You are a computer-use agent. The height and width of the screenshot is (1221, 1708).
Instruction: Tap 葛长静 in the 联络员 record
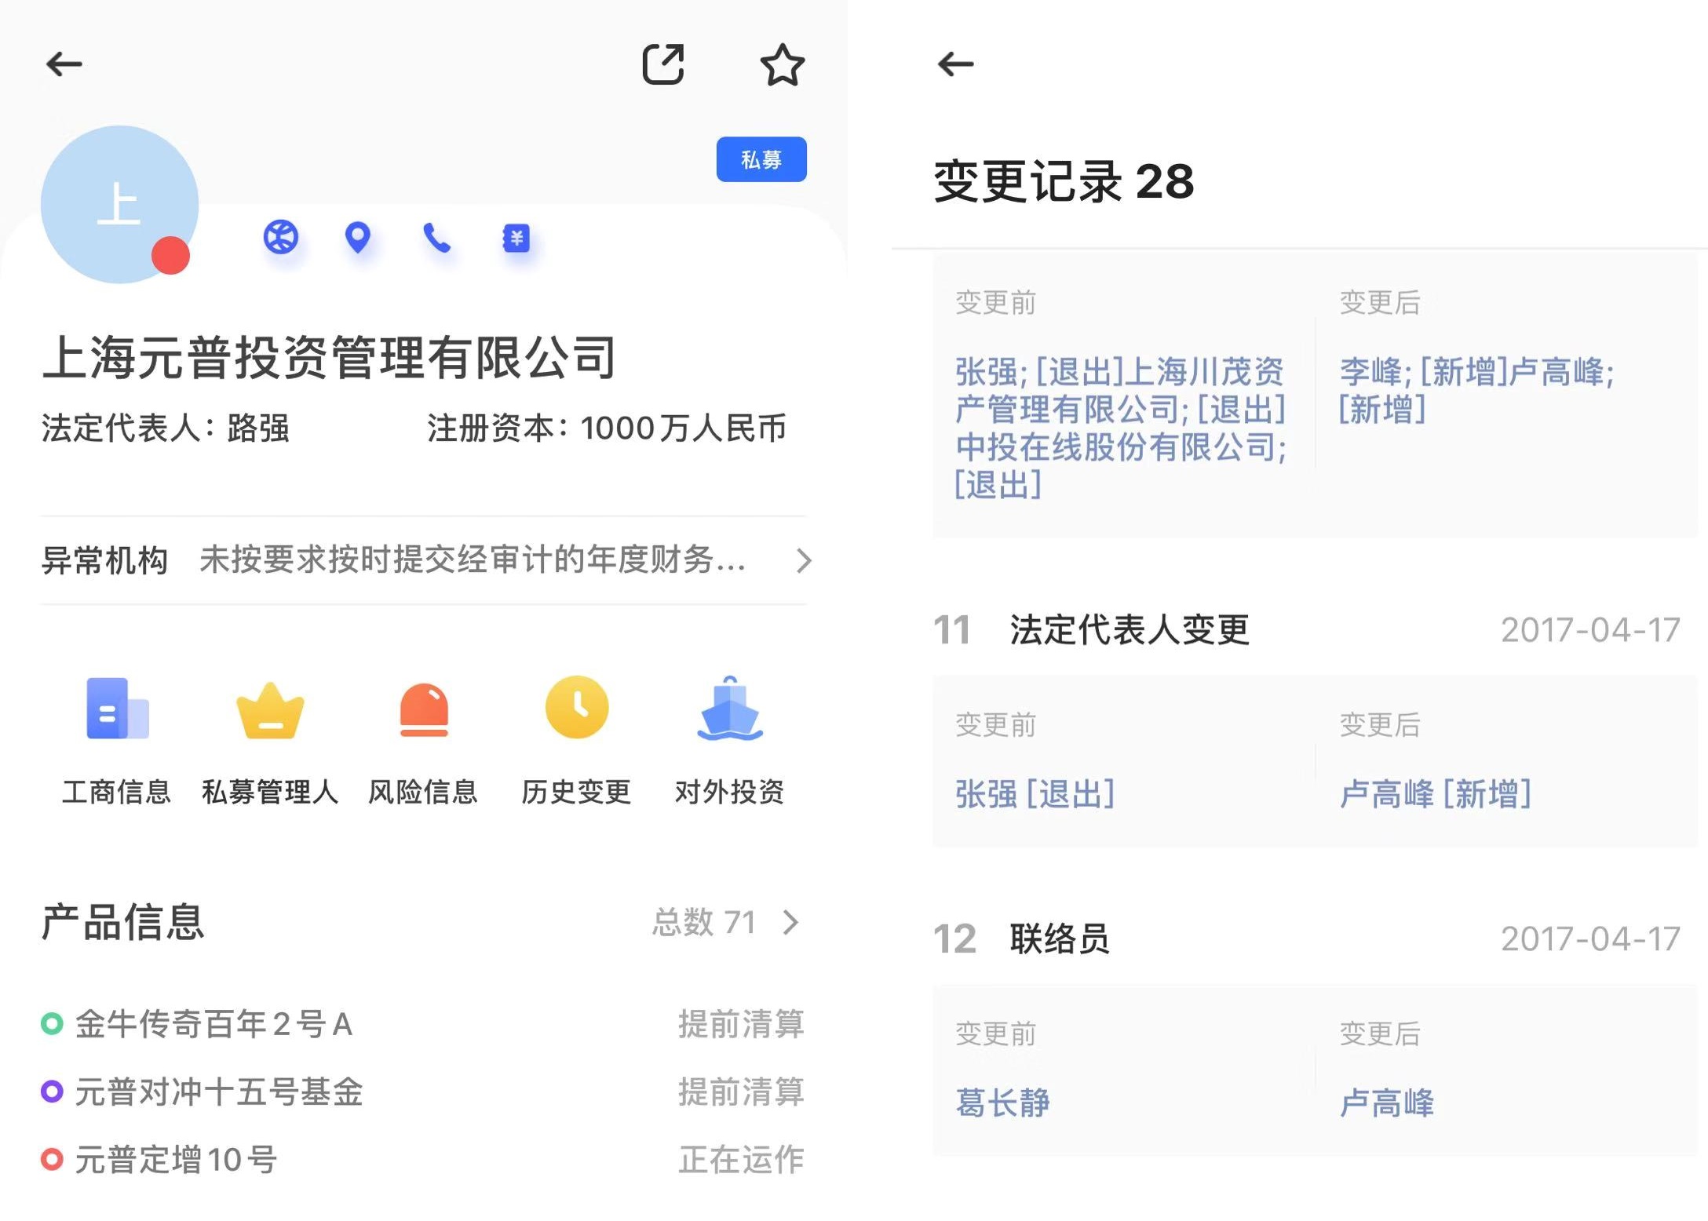click(x=1002, y=1103)
